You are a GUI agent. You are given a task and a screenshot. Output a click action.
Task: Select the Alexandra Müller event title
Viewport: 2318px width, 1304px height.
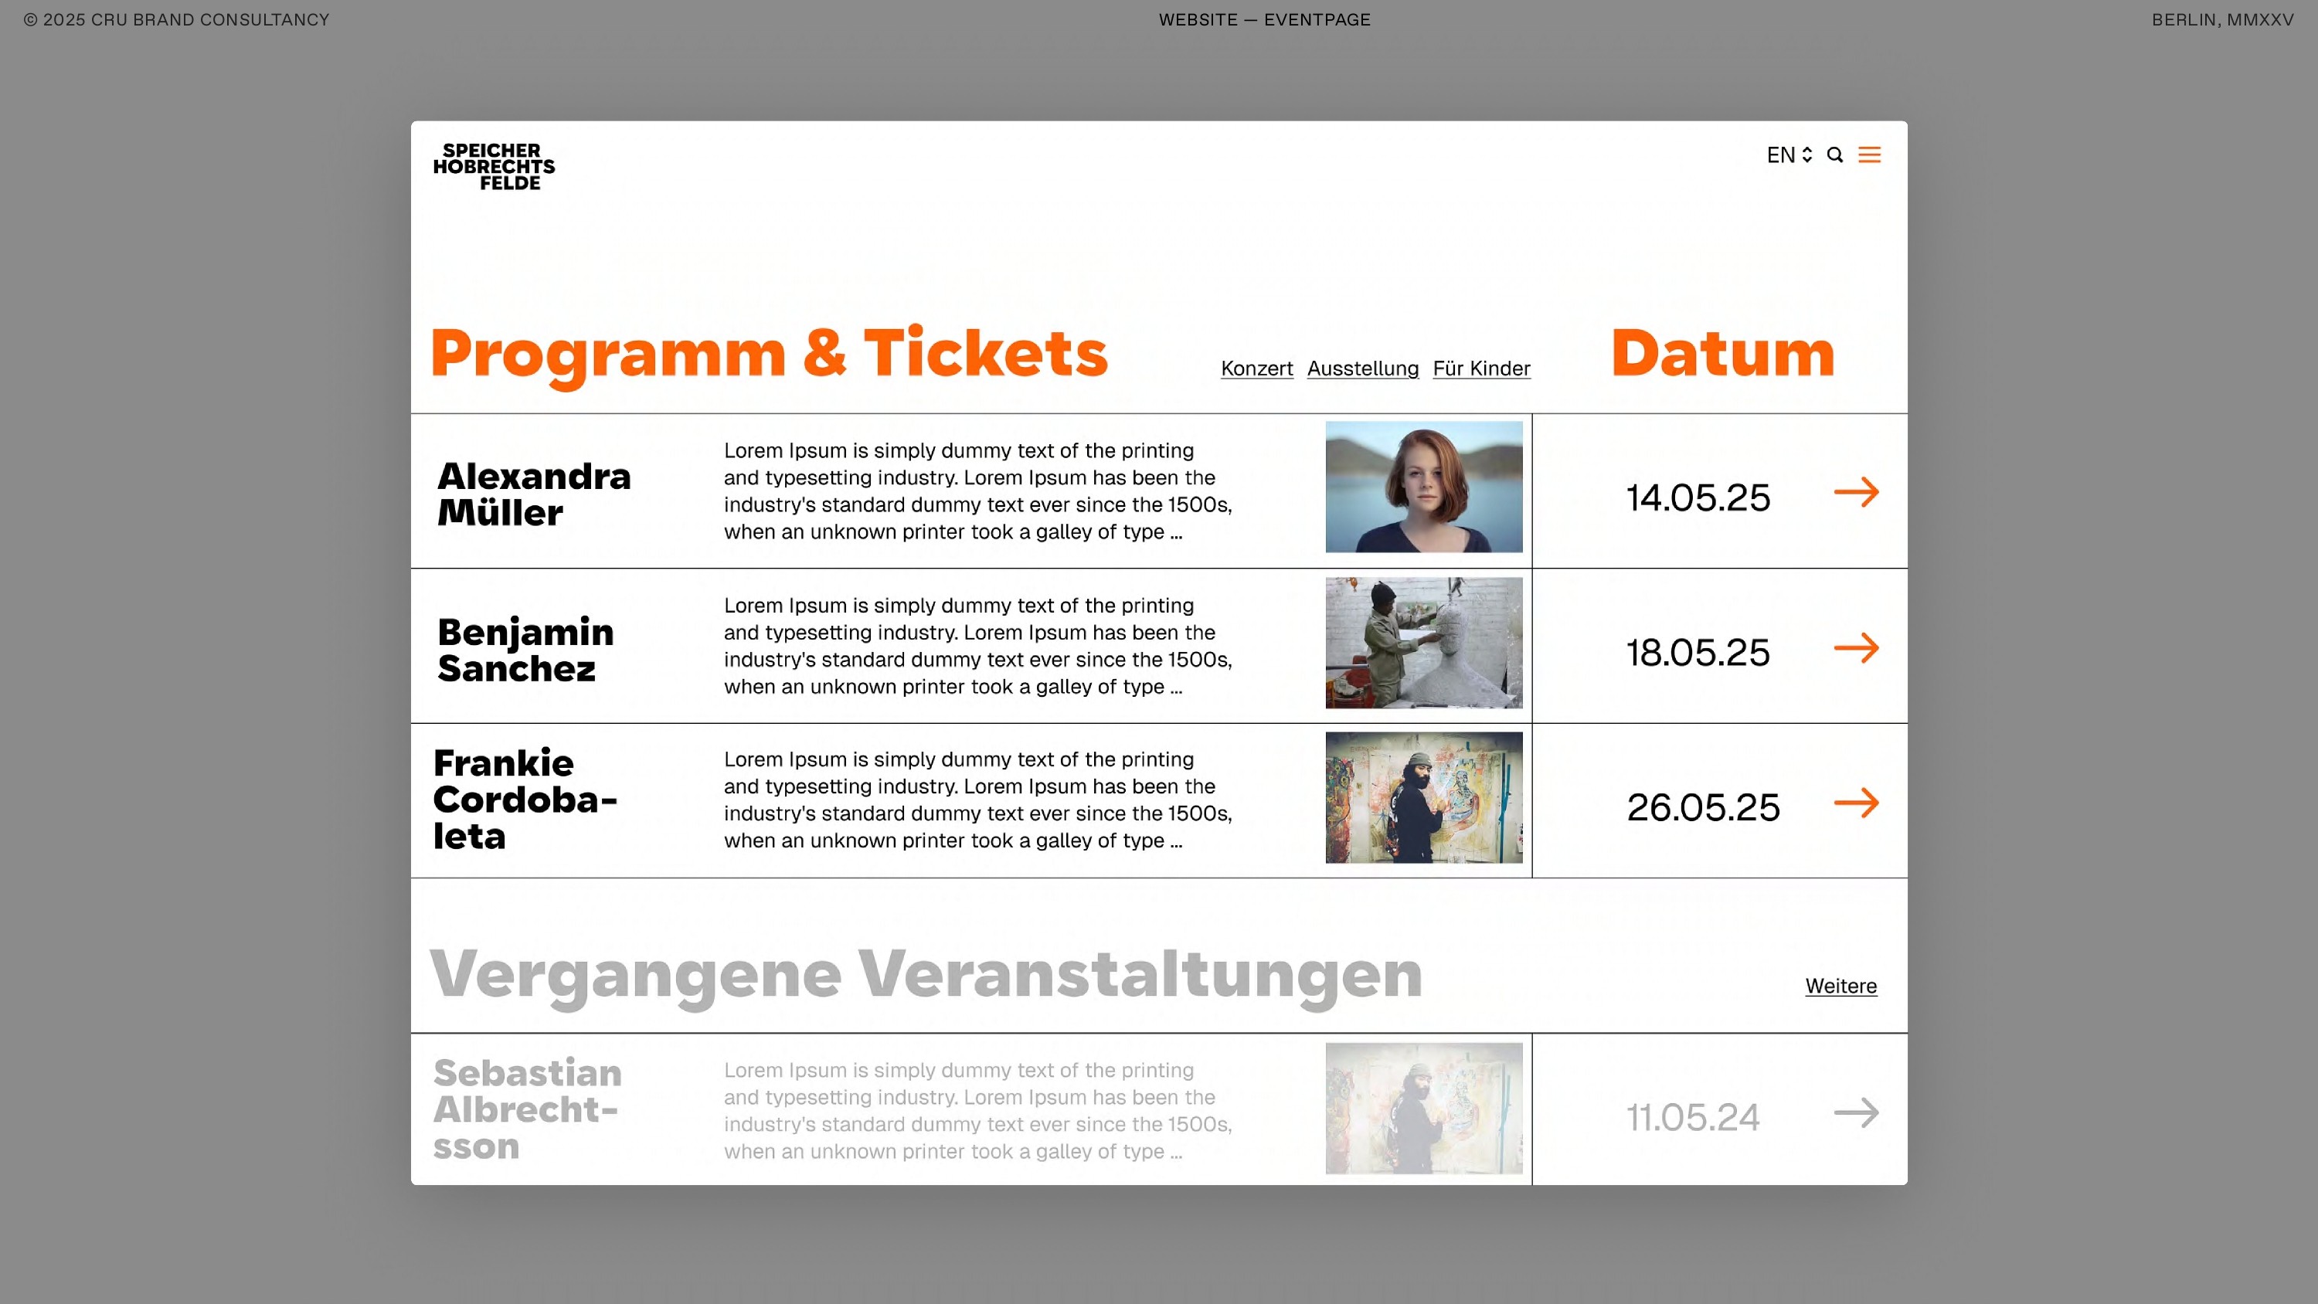[534, 494]
